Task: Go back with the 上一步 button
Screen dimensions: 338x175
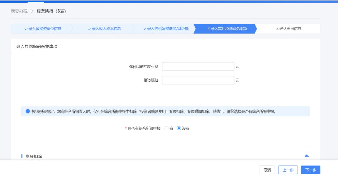Action: click(288, 170)
